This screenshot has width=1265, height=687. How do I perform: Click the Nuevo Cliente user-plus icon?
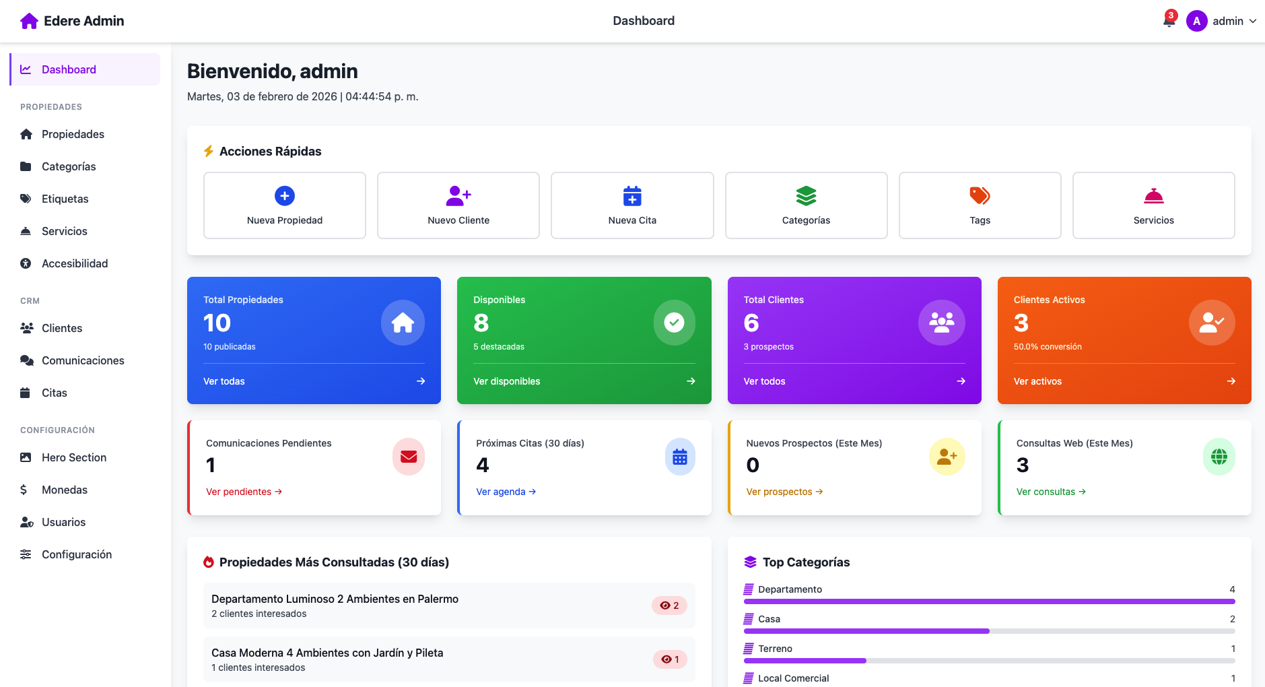458,196
